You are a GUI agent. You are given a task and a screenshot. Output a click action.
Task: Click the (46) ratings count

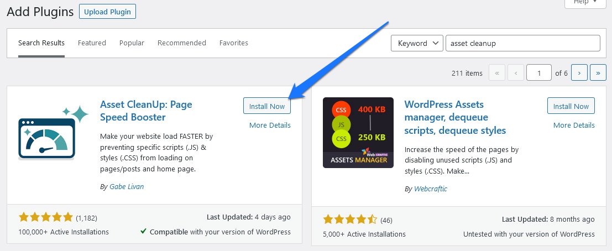pyautogui.click(x=386, y=220)
